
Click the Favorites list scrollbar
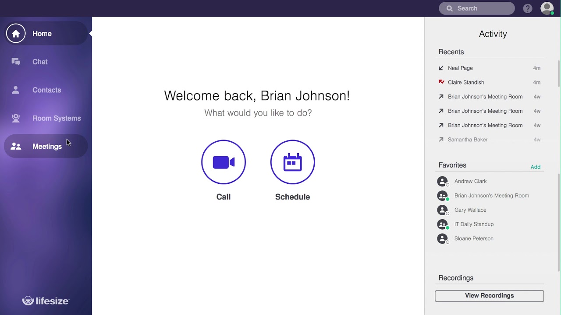559,222
